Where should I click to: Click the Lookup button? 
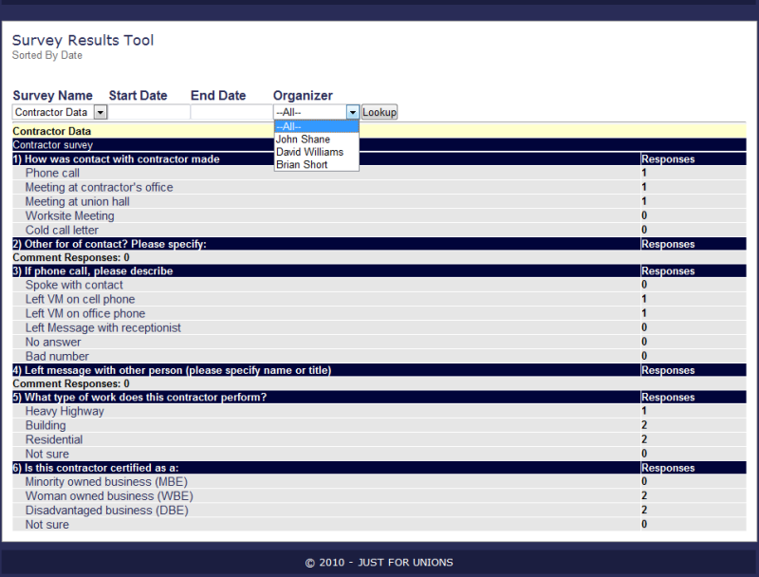[379, 112]
